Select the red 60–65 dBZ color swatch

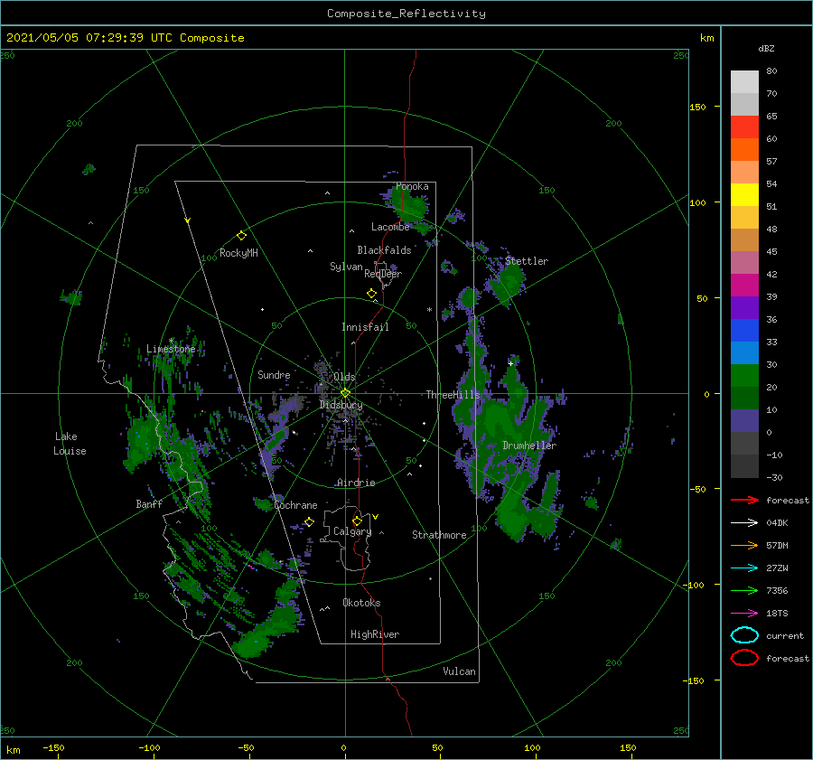pos(744,127)
